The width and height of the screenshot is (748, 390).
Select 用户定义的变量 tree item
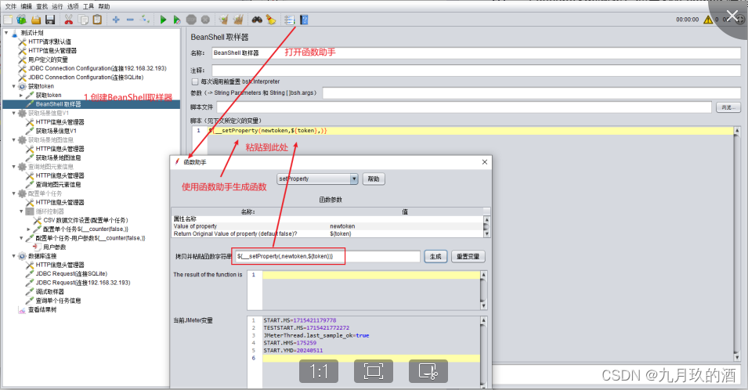click(x=48, y=60)
